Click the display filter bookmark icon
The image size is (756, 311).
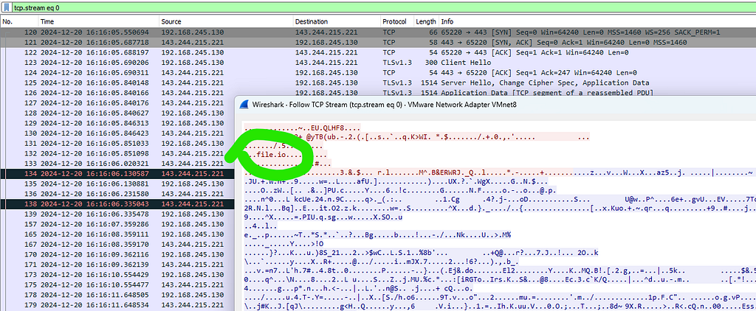pyautogui.click(x=7, y=8)
